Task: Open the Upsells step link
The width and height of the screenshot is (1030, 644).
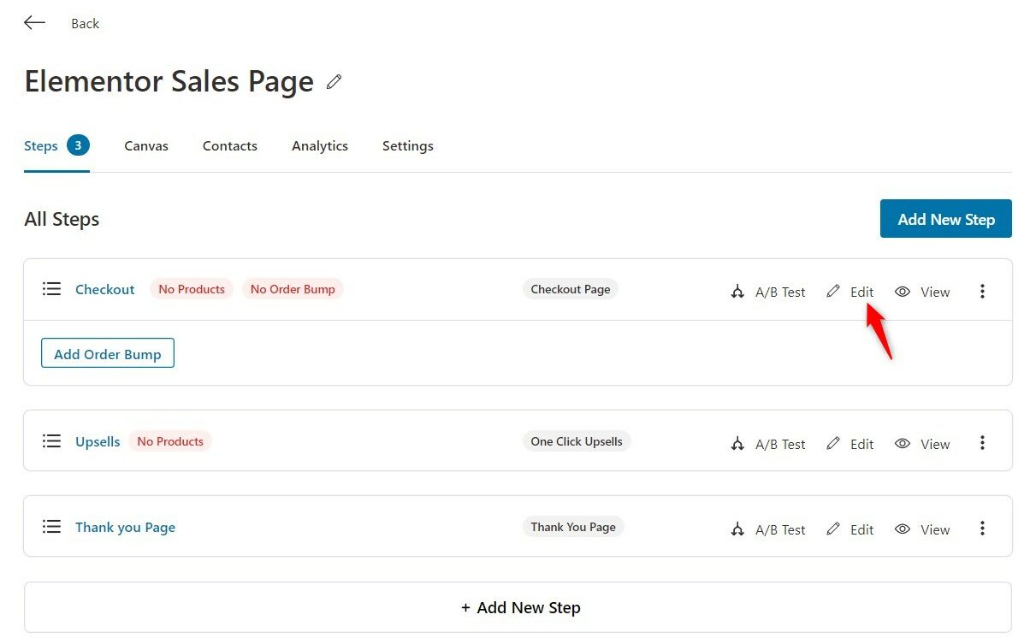Action: [98, 442]
